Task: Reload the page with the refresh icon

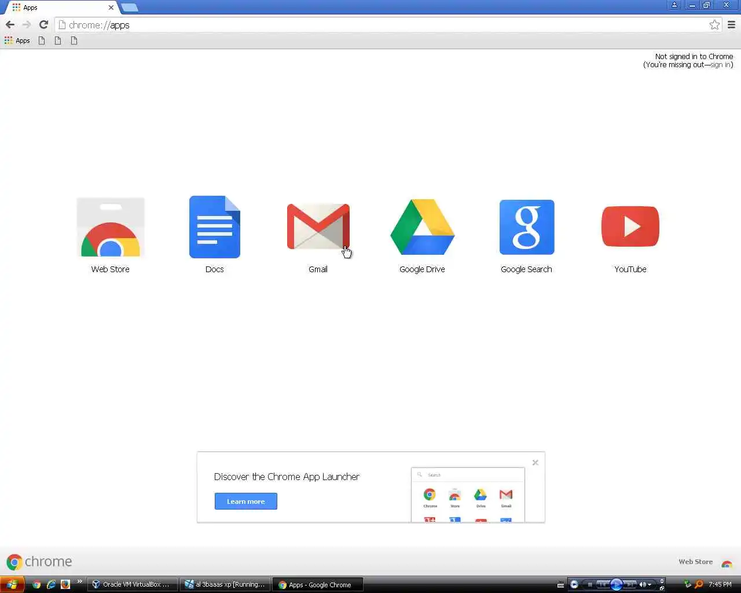Action: (43, 24)
